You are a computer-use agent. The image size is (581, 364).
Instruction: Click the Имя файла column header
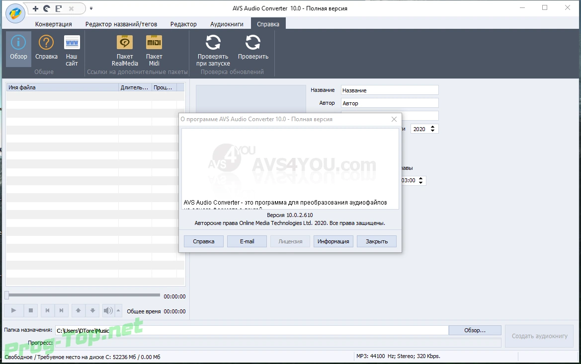coord(62,87)
